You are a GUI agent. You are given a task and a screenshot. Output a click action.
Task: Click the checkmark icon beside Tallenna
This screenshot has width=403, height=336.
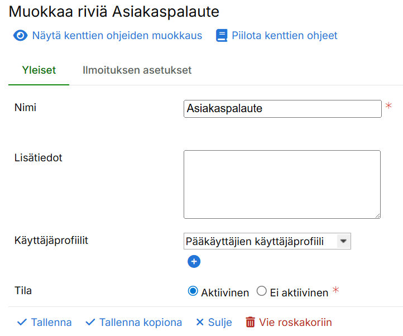(x=22, y=322)
